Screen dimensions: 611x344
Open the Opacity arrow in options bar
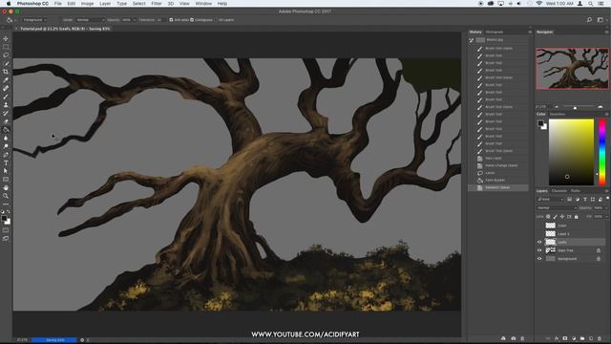[135, 20]
